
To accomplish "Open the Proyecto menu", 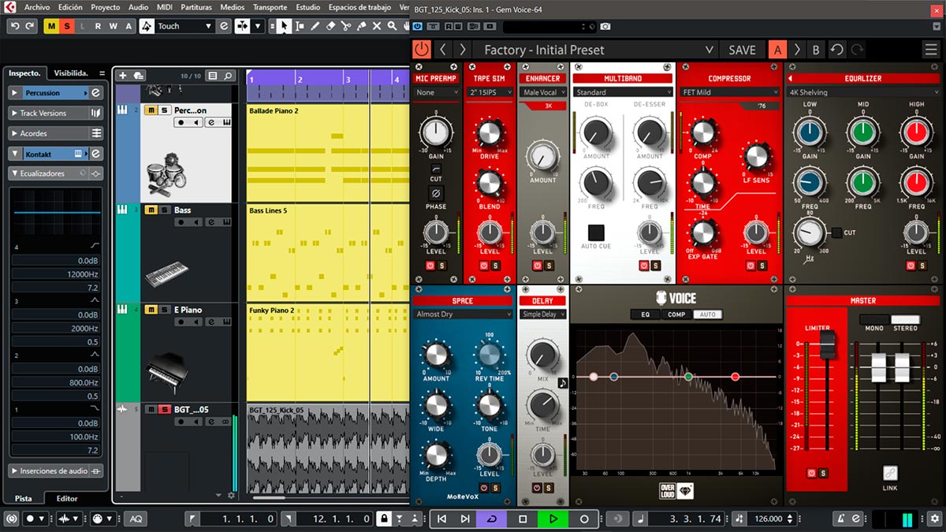I will click(106, 7).
